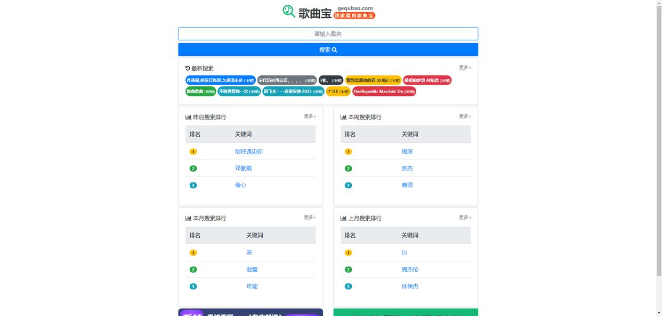The height and width of the screenshot is (316, 662).
Task: Open keyword 刚好遇见你 in yesterday's ranking
Action: (248, 152)
